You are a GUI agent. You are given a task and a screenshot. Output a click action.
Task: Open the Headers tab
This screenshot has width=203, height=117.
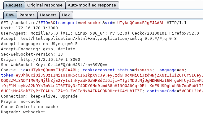[x=48, y=15]
